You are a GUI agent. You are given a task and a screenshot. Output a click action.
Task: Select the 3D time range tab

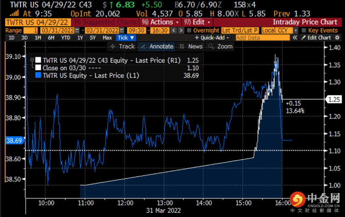24,38
